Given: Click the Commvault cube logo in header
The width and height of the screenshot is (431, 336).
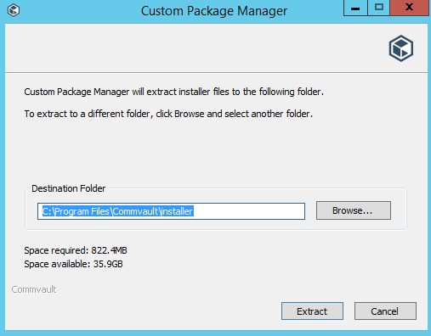Looking at the screenshot, I should tap(401, 48).
